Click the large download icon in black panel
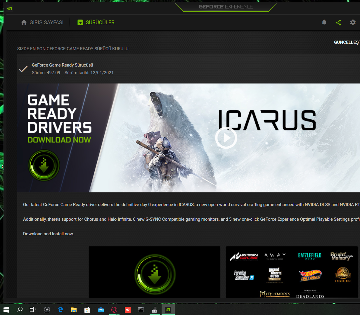Screen dimensions: 360x315 click(155, 274)
